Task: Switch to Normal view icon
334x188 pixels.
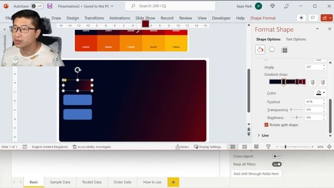Action: (233, 147)
